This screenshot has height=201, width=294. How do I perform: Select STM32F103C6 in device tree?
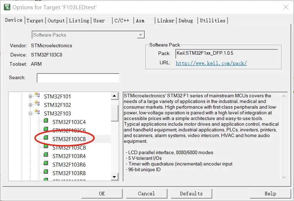click(69, 130)
